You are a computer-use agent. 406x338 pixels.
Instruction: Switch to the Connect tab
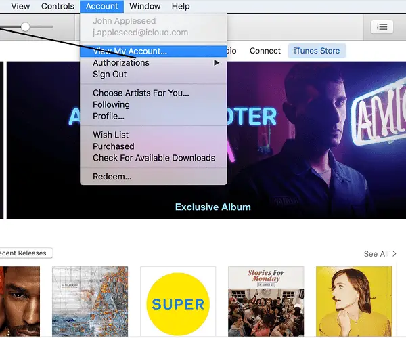point(265,51)
